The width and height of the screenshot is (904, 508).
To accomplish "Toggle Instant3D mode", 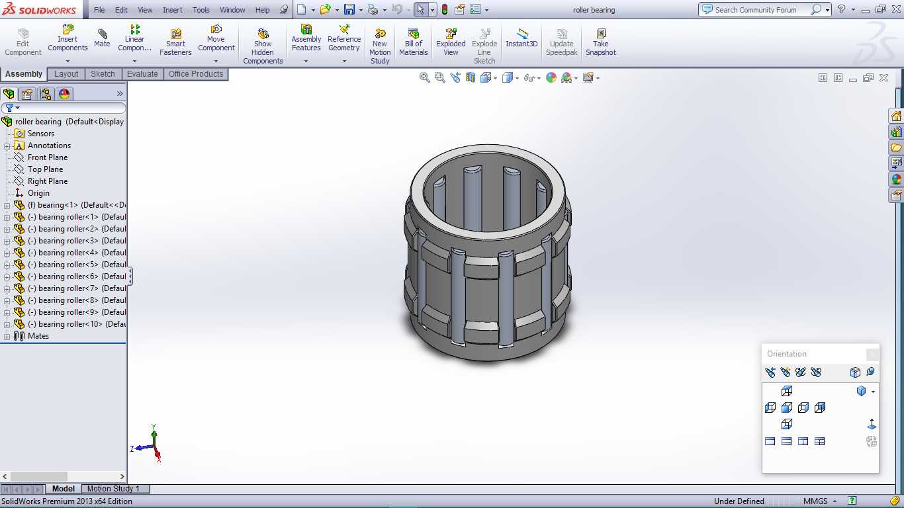I will click(x=521, y=38).
